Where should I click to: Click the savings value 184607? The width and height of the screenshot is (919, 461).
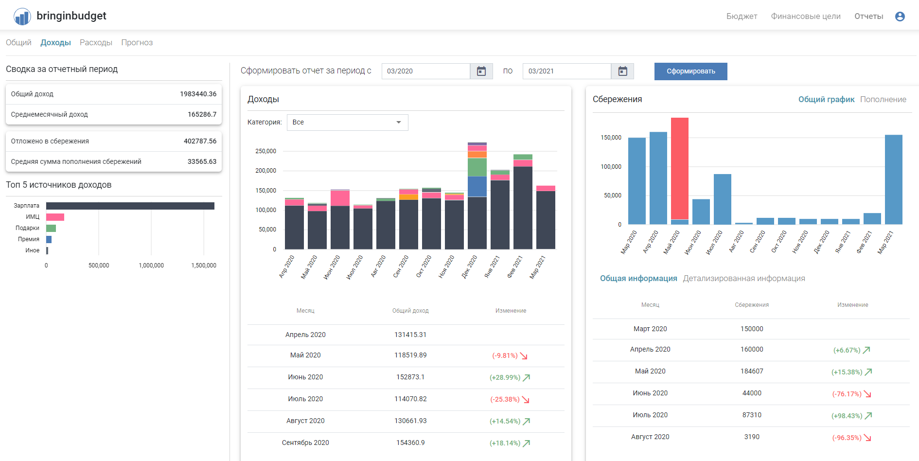tap(752, 372)
